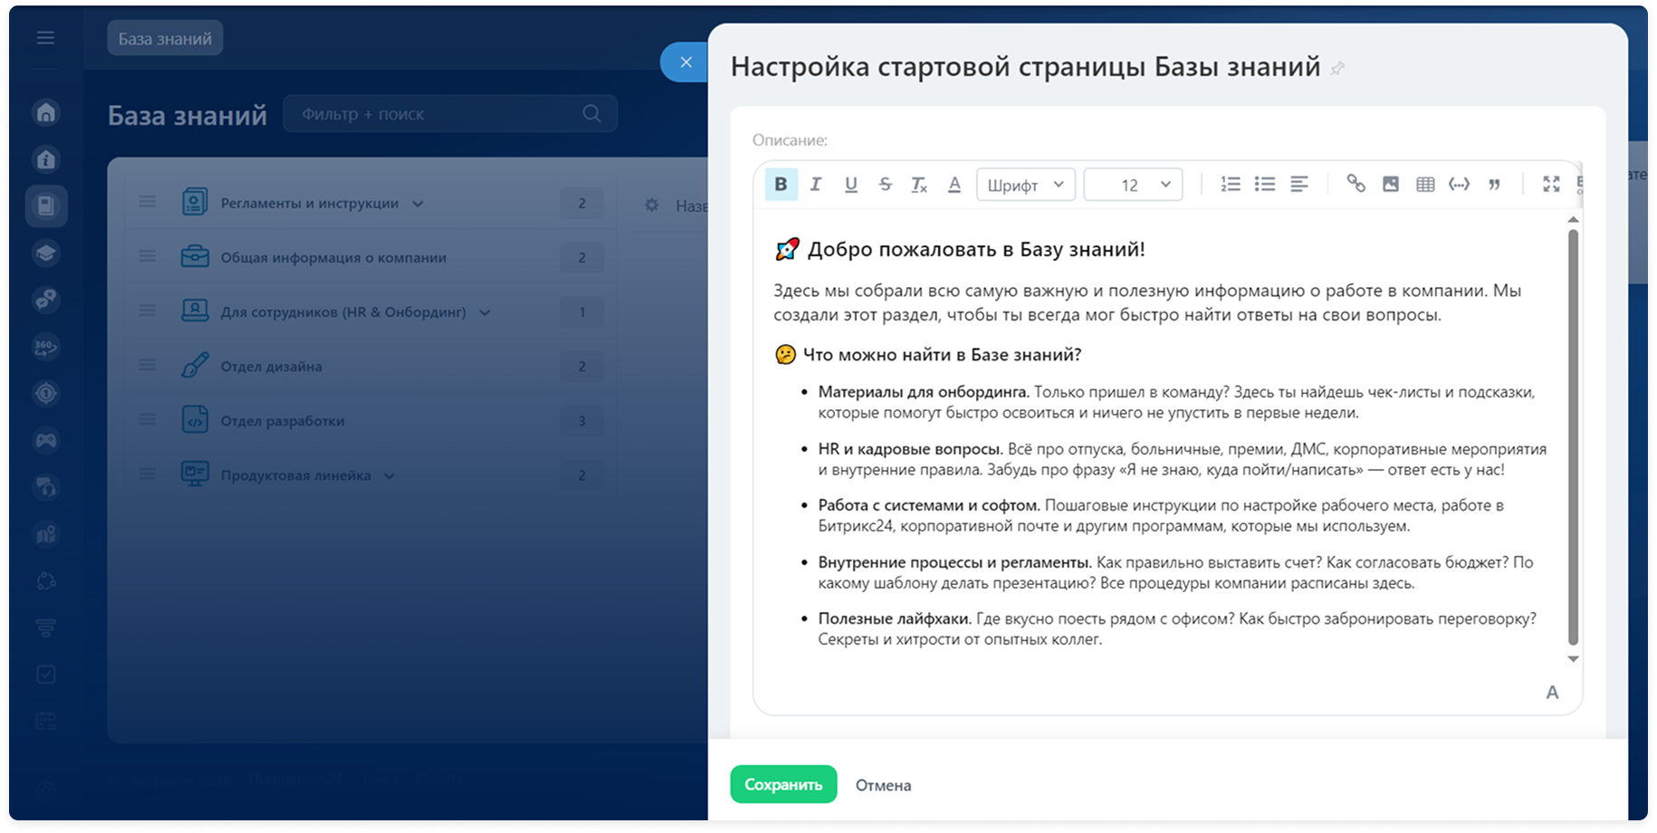The image size is (1657, 833).
Task: Click the Отмена link
Action: 883,785
